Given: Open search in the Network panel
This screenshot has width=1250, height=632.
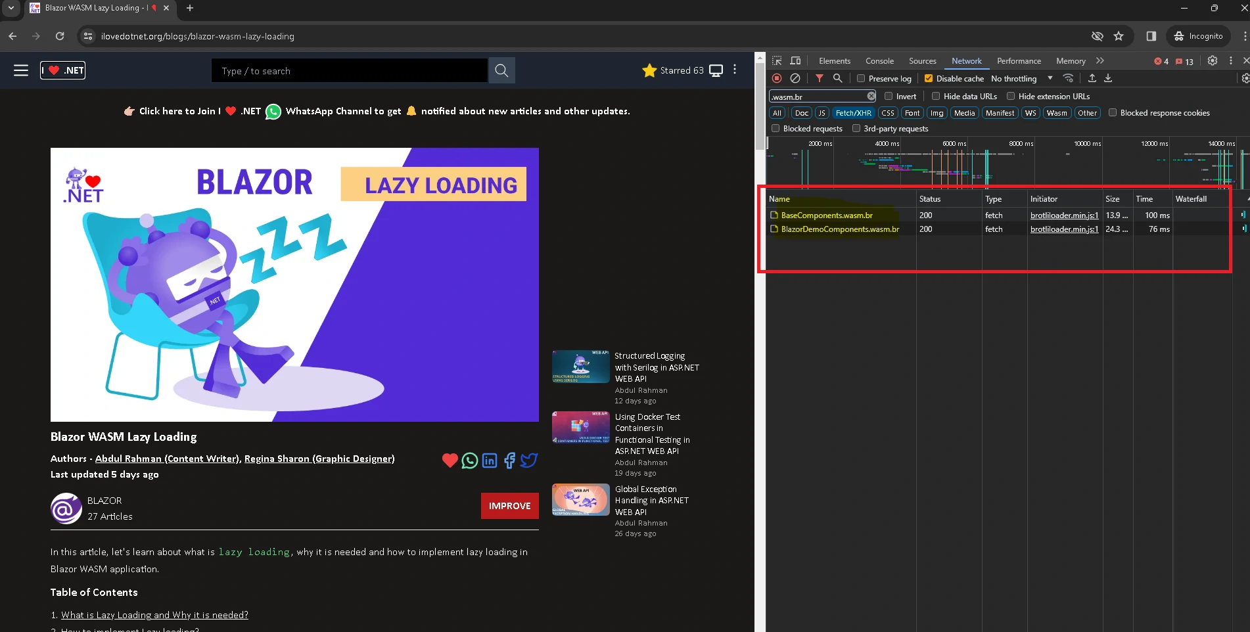Looking at the screenshot, I should [838, 78].
